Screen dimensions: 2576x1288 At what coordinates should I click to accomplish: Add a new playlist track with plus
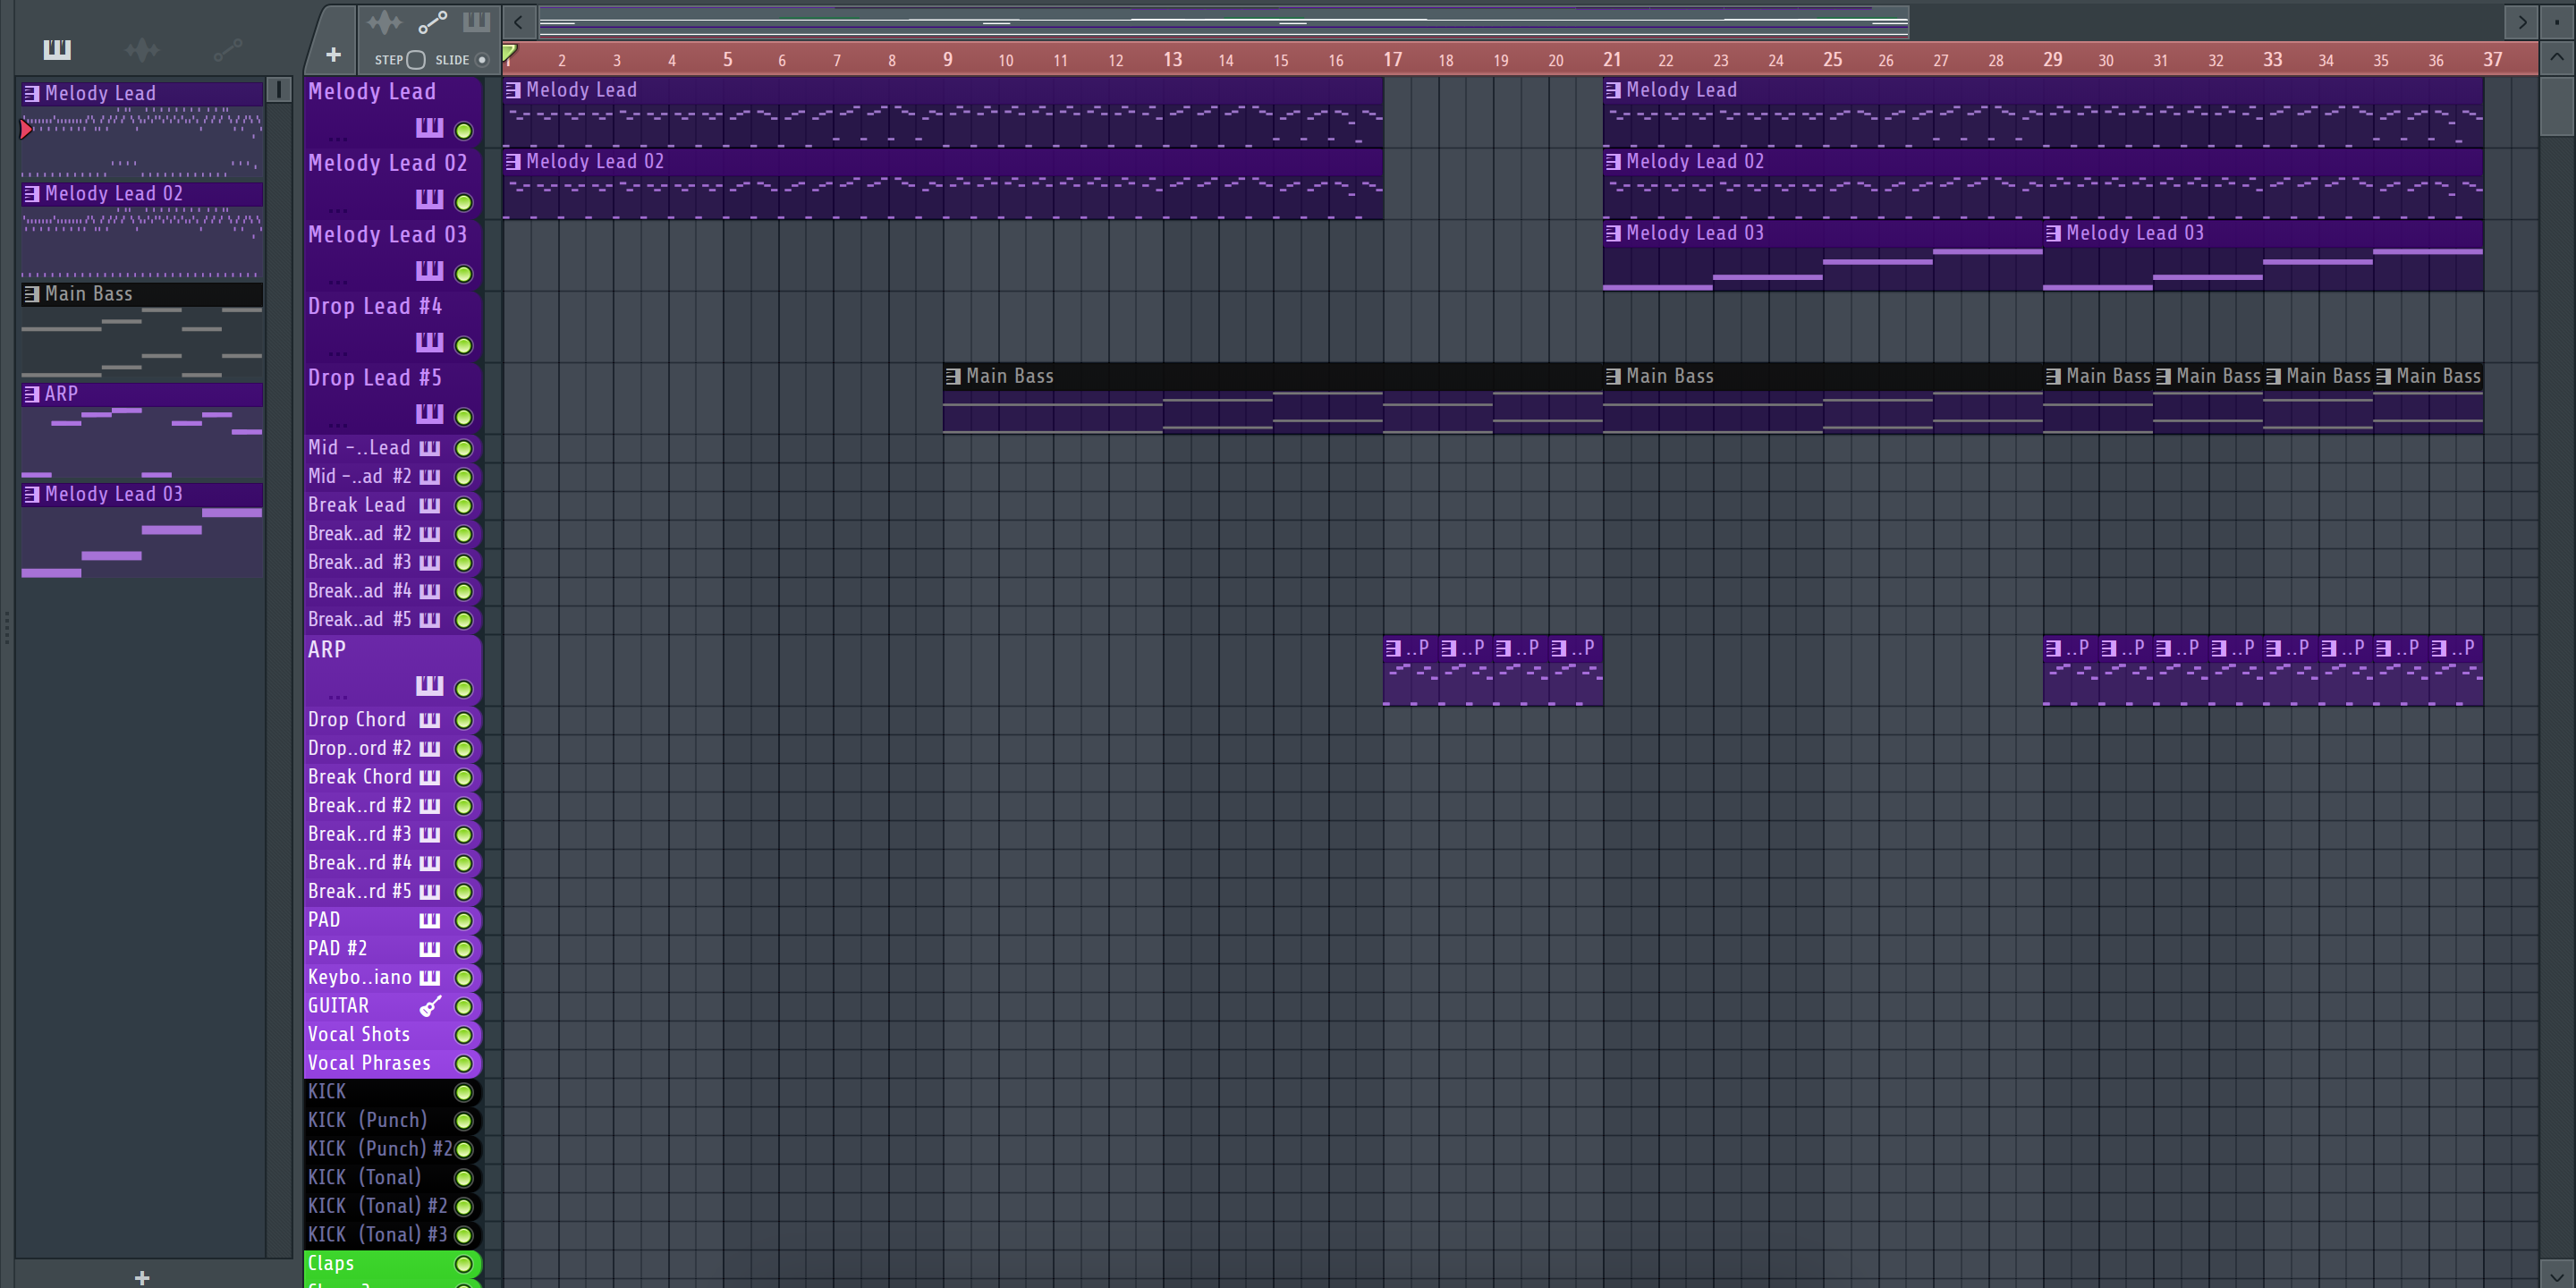coord(333,55)
